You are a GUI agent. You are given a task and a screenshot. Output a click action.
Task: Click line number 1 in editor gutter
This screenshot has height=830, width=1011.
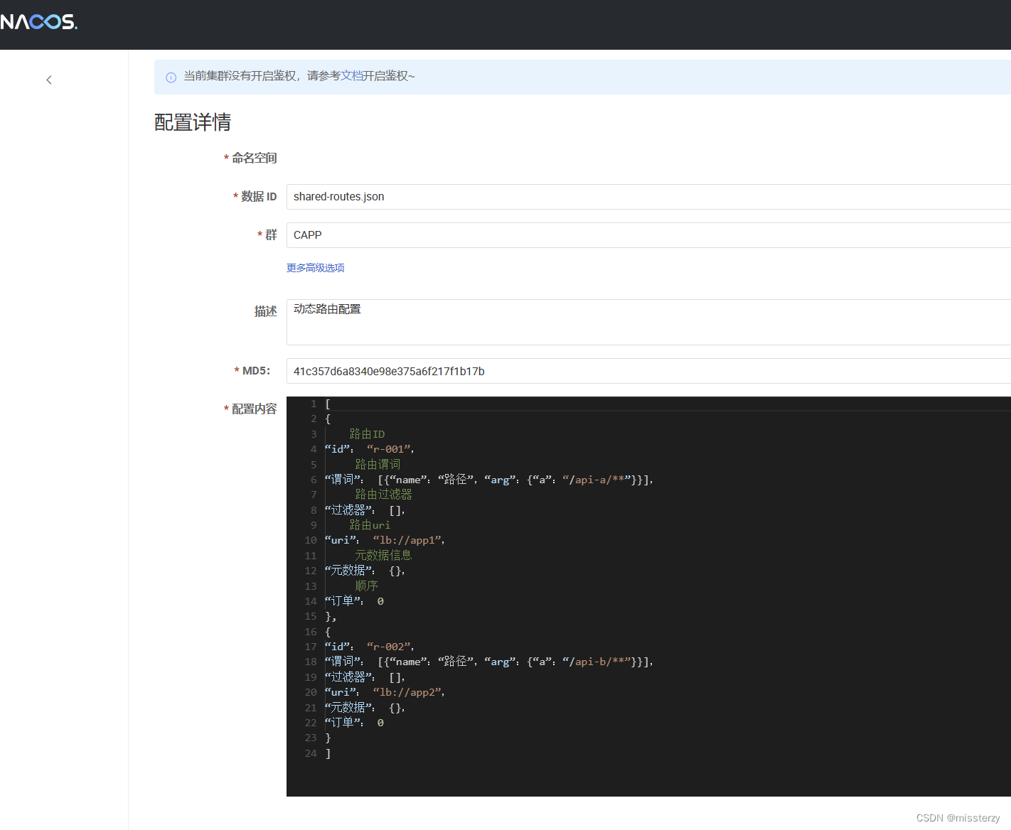[x=314, y=404]
